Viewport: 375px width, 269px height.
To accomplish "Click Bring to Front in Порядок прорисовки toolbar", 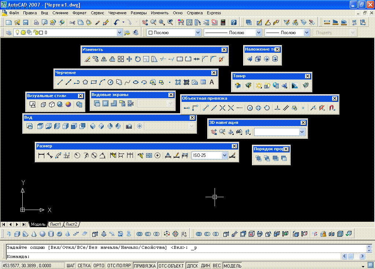I will (258, 158).
